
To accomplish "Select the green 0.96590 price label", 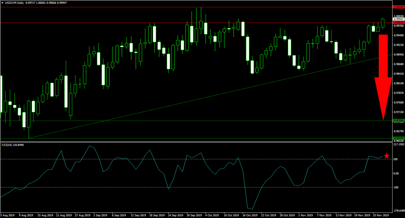I will (x=398, y=138).
